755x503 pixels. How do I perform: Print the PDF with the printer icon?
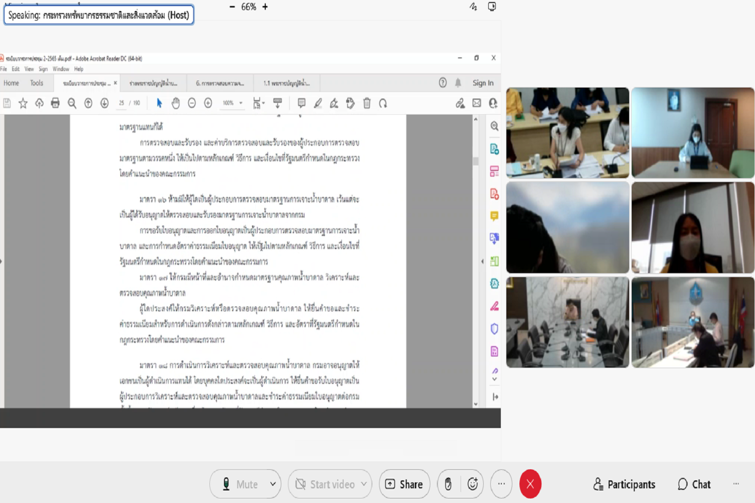(55, 103)
